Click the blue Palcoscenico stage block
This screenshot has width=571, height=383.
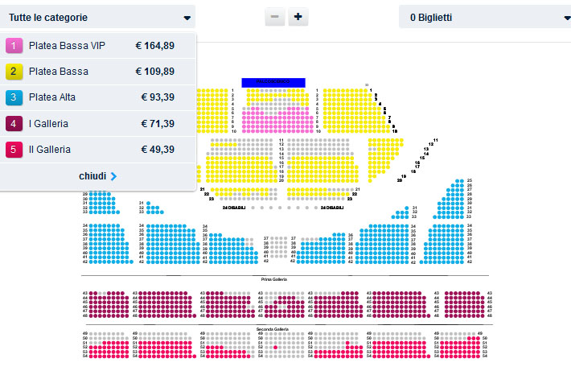coord(273,82)
